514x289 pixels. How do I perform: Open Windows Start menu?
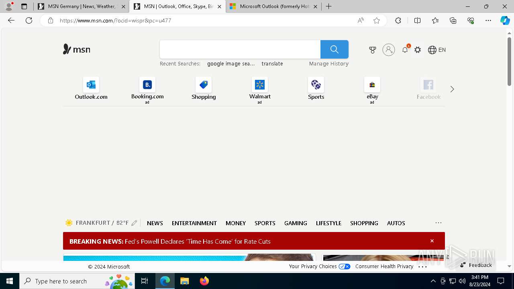(x=10, y=281)
